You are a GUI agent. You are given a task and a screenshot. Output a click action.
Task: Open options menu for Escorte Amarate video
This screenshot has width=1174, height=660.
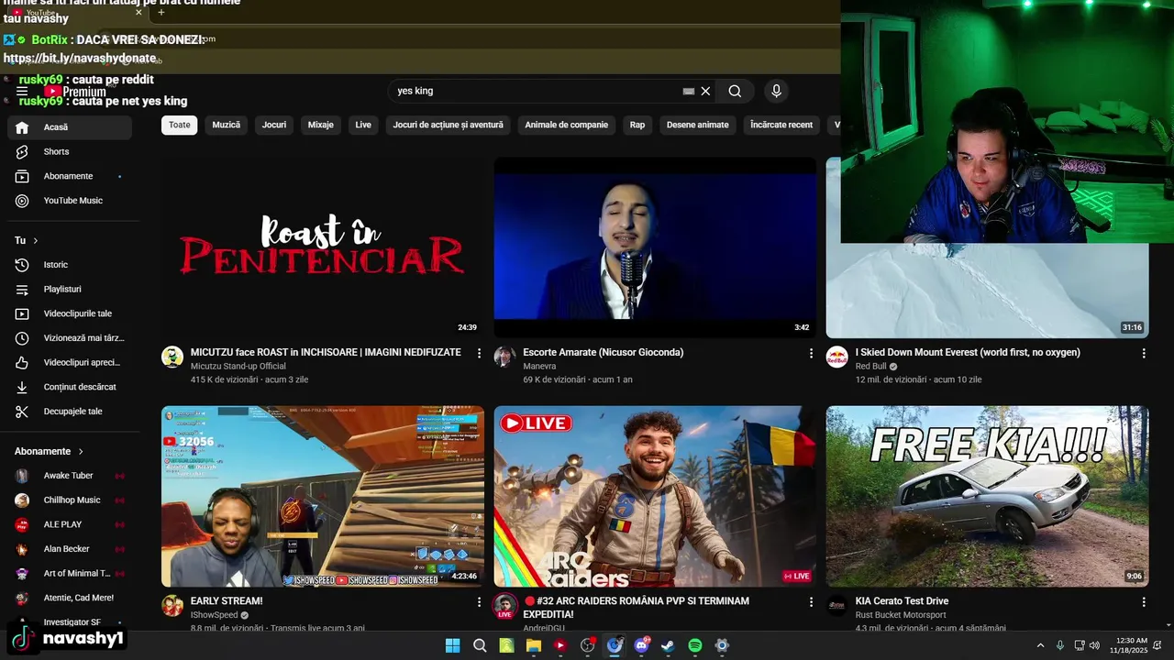click(x=811, y=353)
